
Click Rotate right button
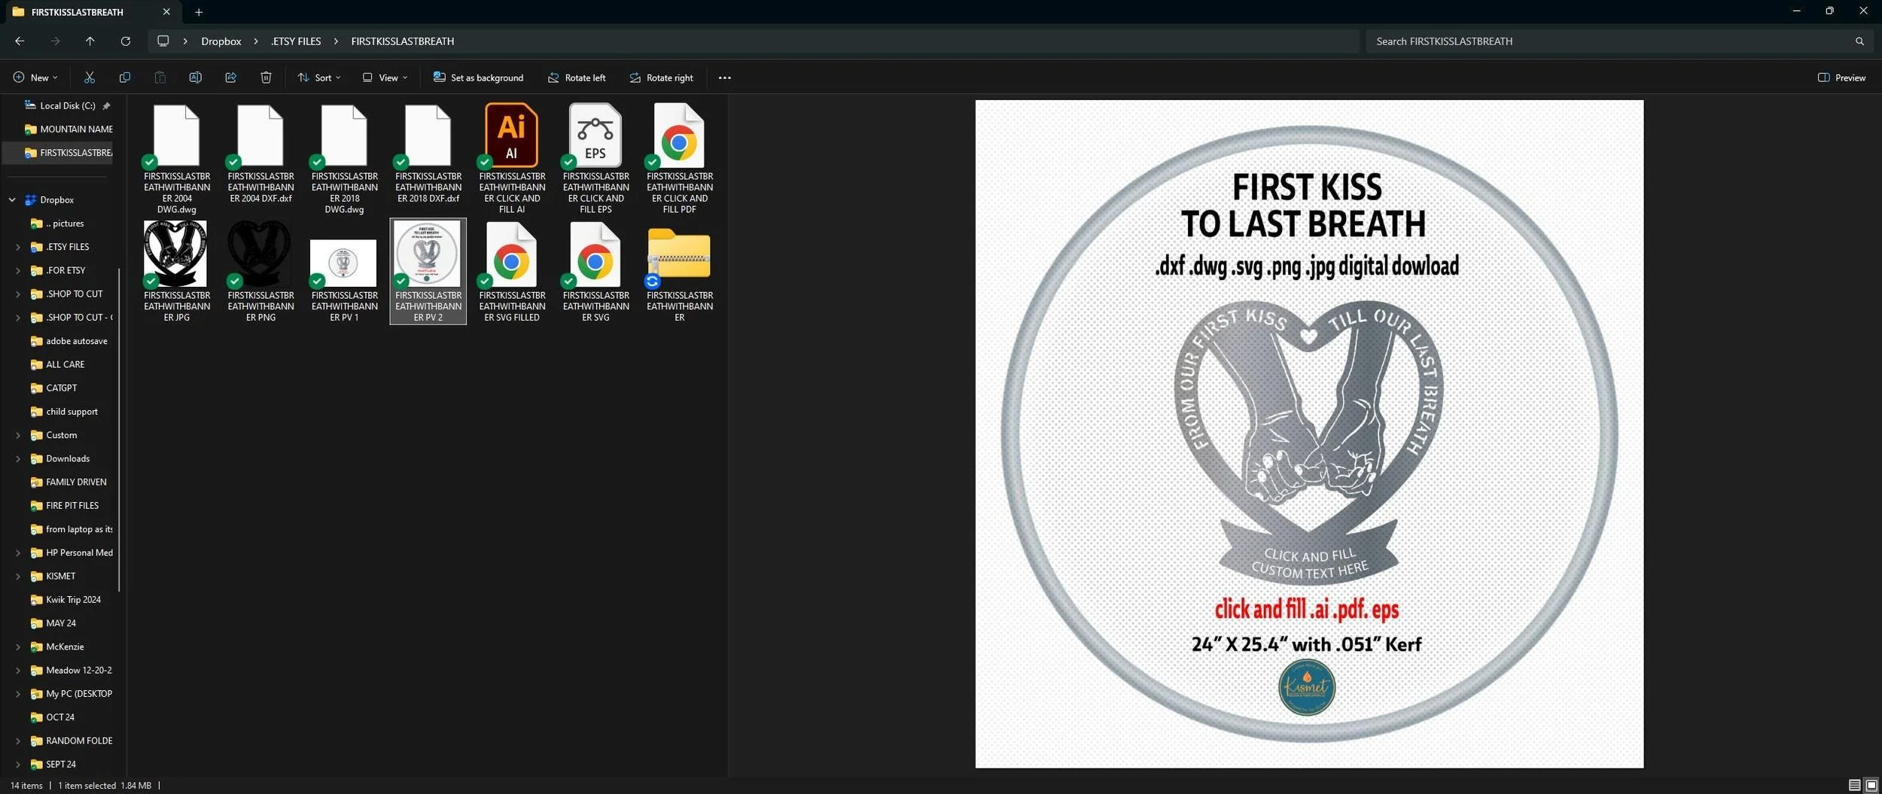[661, 78]
